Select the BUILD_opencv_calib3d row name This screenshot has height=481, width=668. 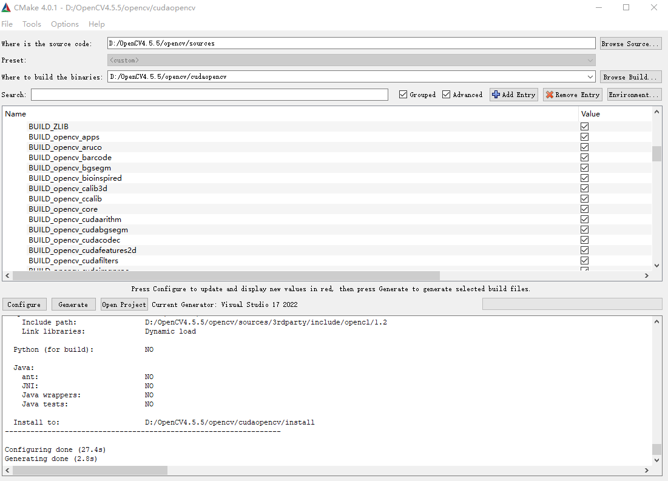pyautogui.click(x=68, y=188)
